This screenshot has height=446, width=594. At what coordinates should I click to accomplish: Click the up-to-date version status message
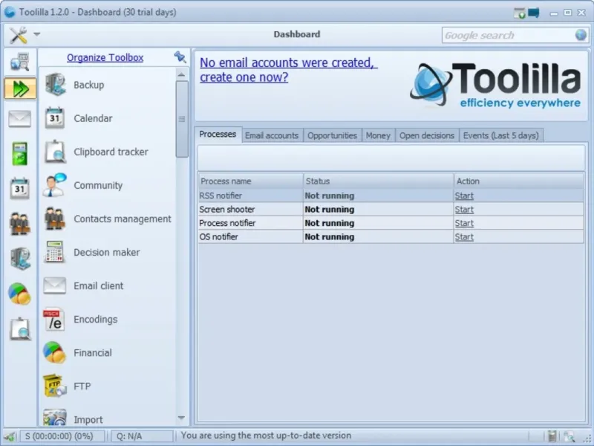[x=266, y=436]
